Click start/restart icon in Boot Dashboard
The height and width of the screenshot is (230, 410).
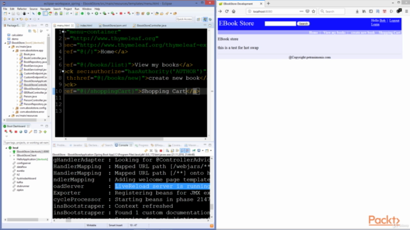(6, 132)
